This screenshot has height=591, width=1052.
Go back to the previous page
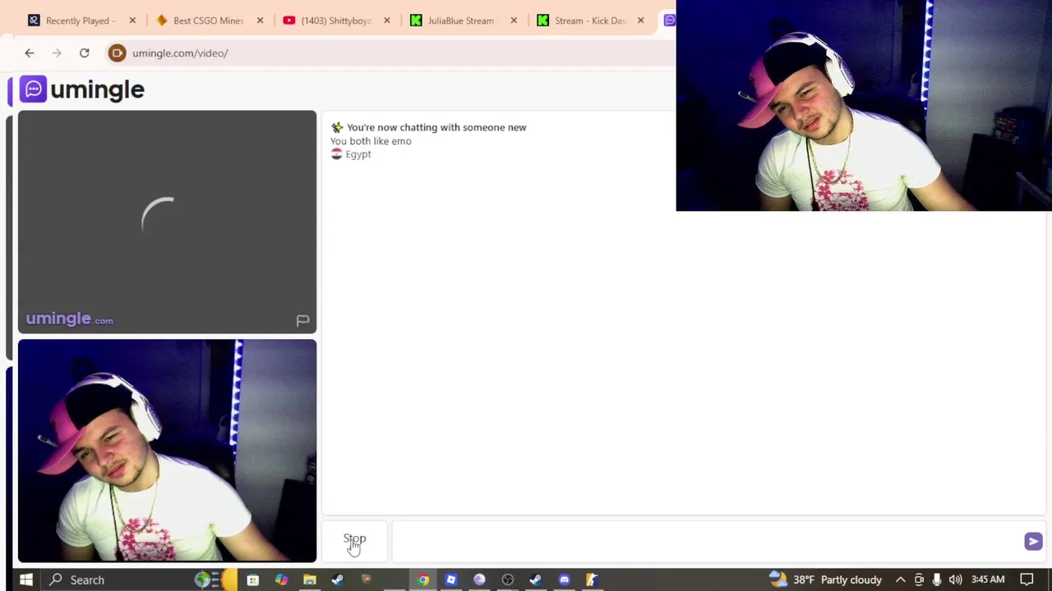30,53
